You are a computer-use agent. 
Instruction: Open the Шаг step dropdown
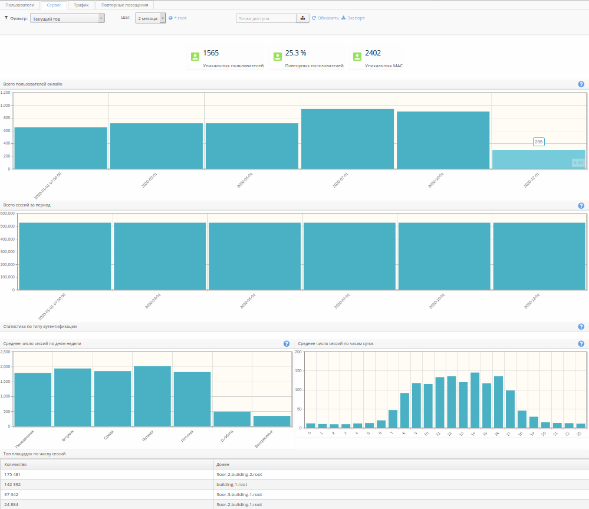pyautogui.click(x=150, y=18)
